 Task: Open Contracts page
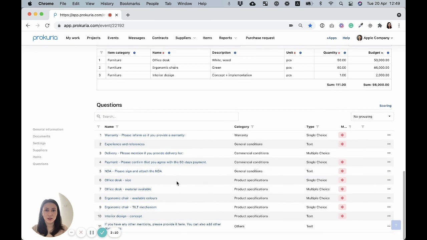(160, 38)
